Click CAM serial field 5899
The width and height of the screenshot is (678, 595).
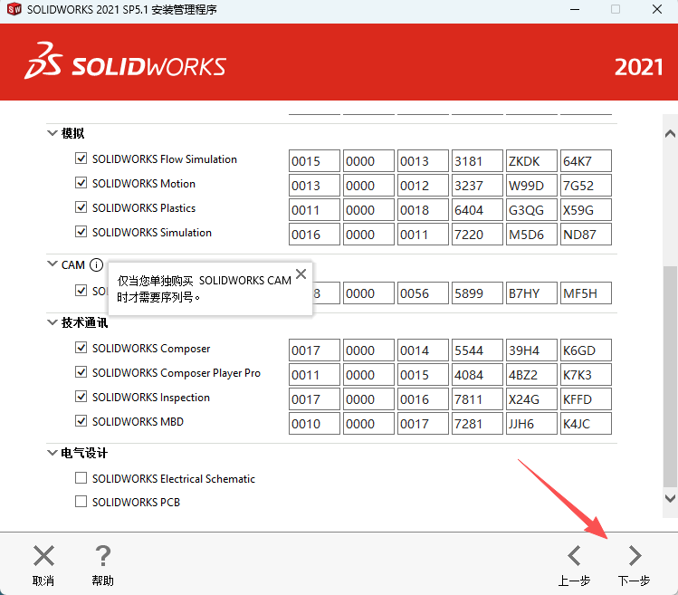point(477,293)
